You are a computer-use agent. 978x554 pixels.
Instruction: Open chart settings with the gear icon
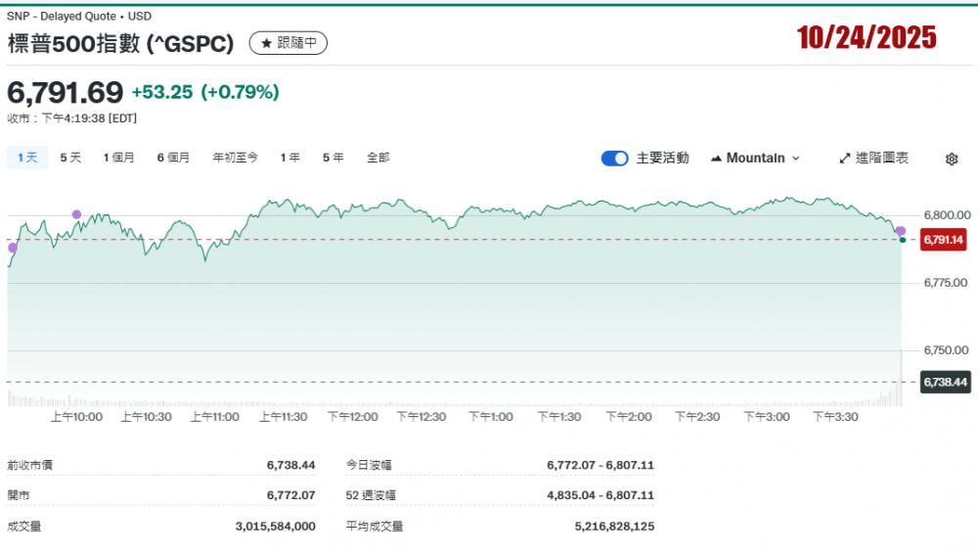point(952,159)
